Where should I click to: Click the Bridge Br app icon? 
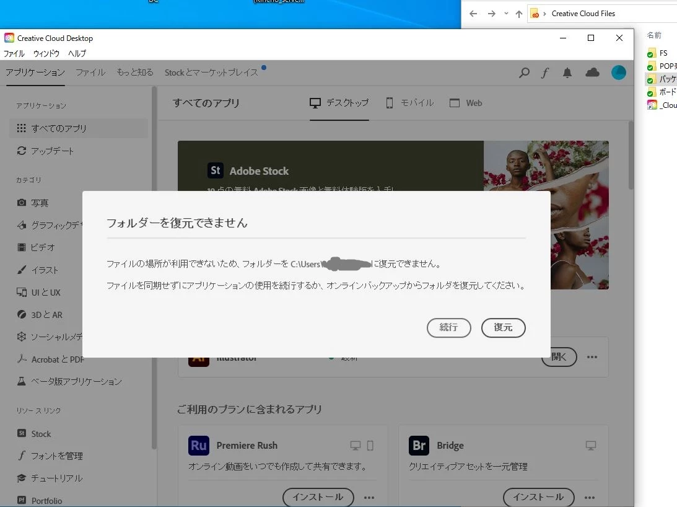pos(419,445)
